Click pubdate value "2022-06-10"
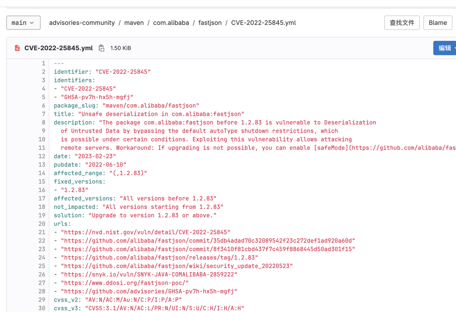Screen dimensions: 456x312 click(x=106, y=165)
